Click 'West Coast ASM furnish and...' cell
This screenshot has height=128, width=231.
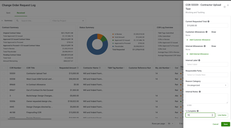40,79
